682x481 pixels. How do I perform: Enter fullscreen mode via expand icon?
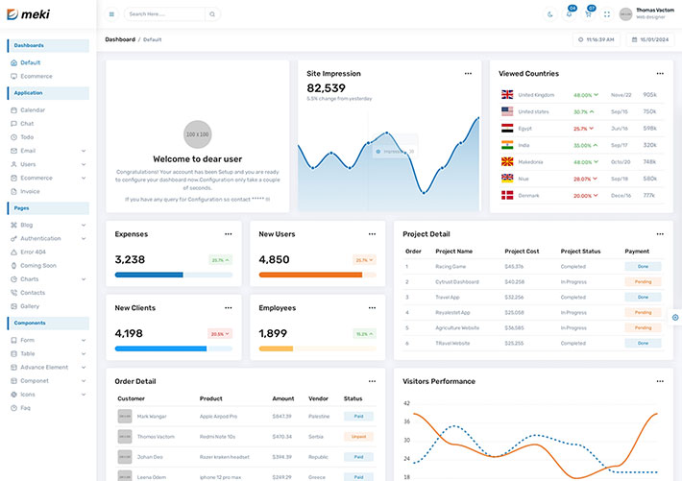point(607,14)
